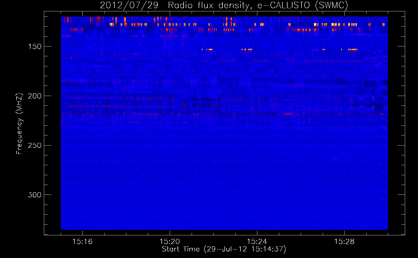Viewport: 418px width, 258px height.
Task: Click the 200 frequency tick label
Action: pos(35,96)
